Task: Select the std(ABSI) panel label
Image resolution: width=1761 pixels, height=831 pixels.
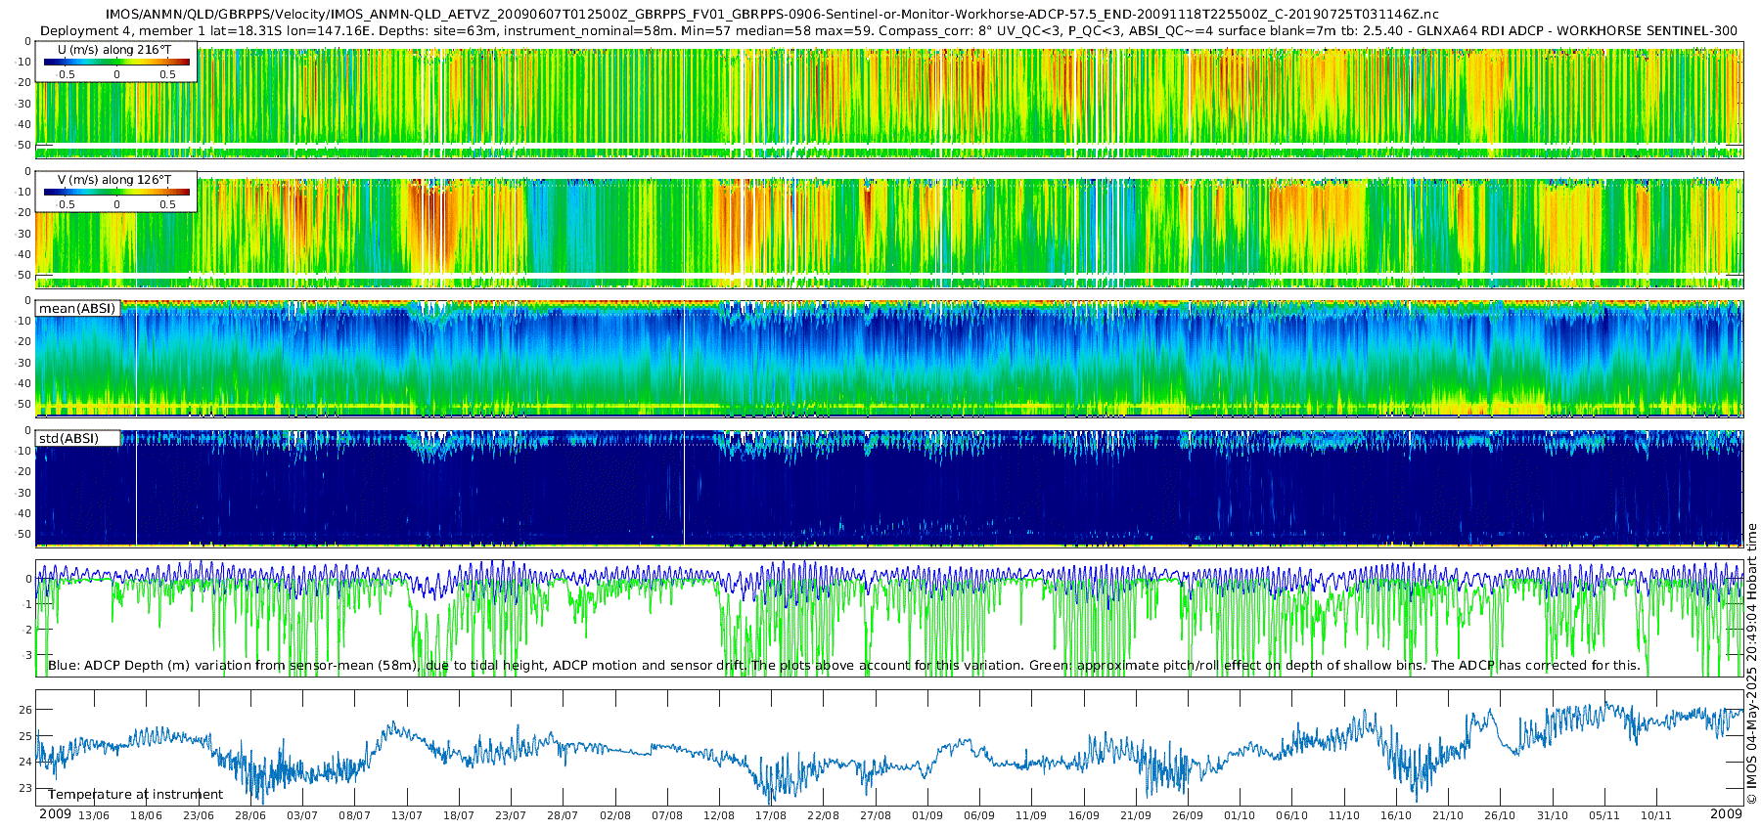Action: pos(69,438)
